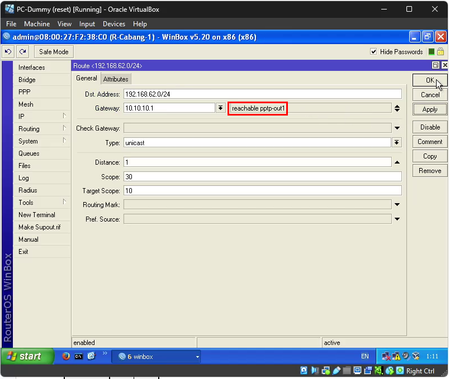Open the VirtualBox File menu

coord(11,24)
